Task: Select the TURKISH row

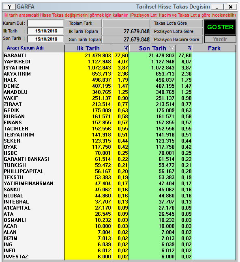Action: 120,165
